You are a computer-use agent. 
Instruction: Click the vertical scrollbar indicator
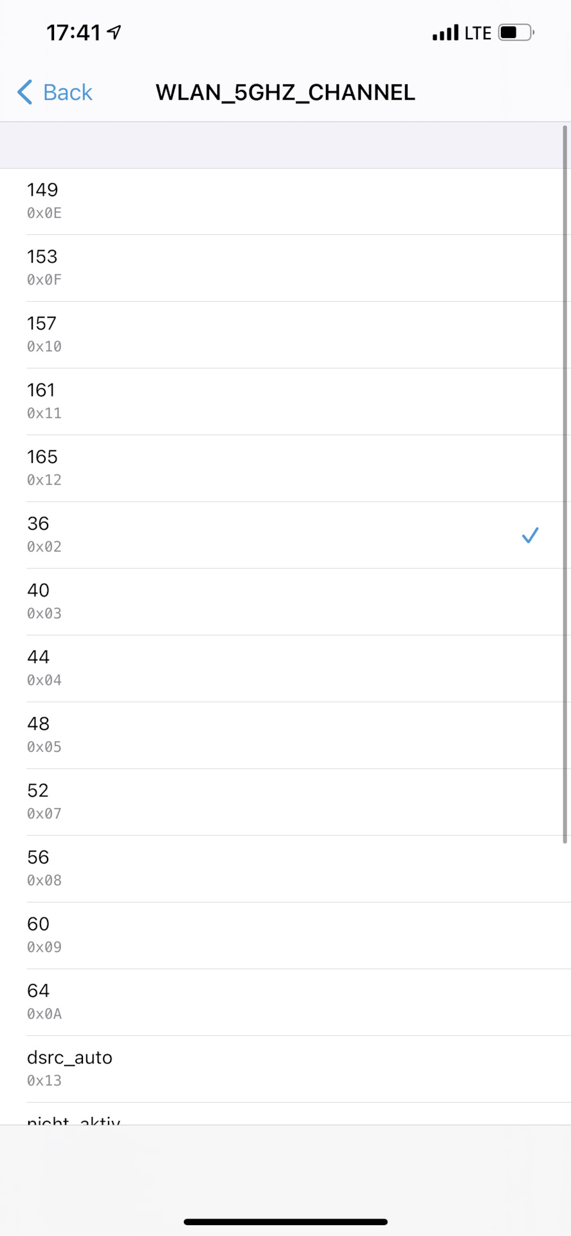pyautogui.click(x=565, y=483)
